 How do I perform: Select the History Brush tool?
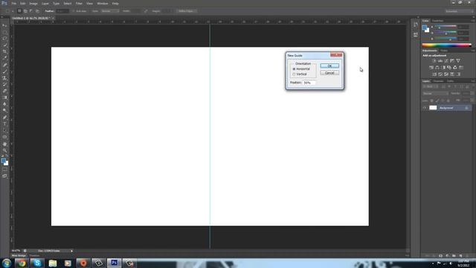point(4,84)
